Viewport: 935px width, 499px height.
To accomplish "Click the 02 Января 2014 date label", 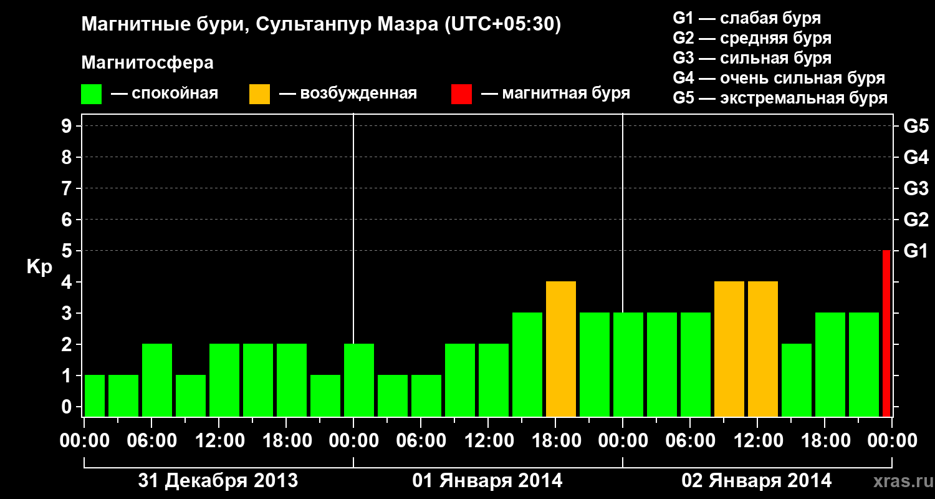I will [x=757, y=481].
